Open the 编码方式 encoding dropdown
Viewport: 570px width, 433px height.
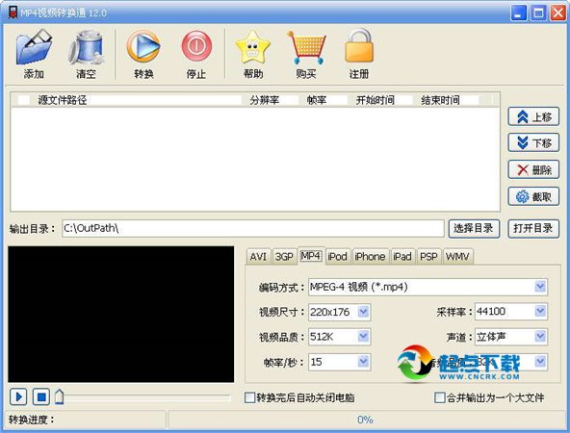point(427,287)
